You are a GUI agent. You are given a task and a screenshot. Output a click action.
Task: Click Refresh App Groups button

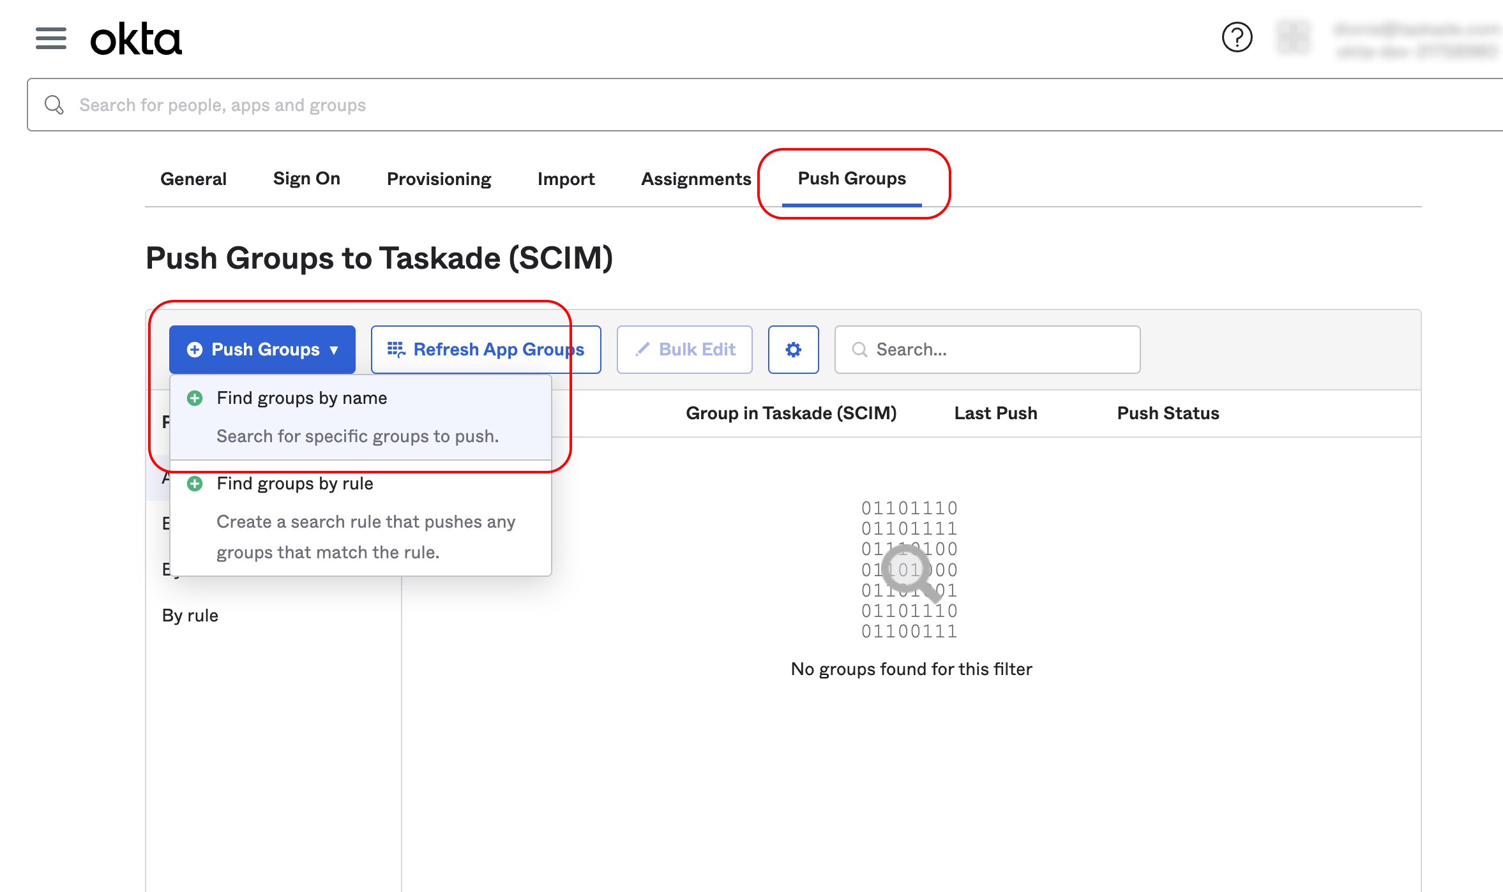[486, 350]
